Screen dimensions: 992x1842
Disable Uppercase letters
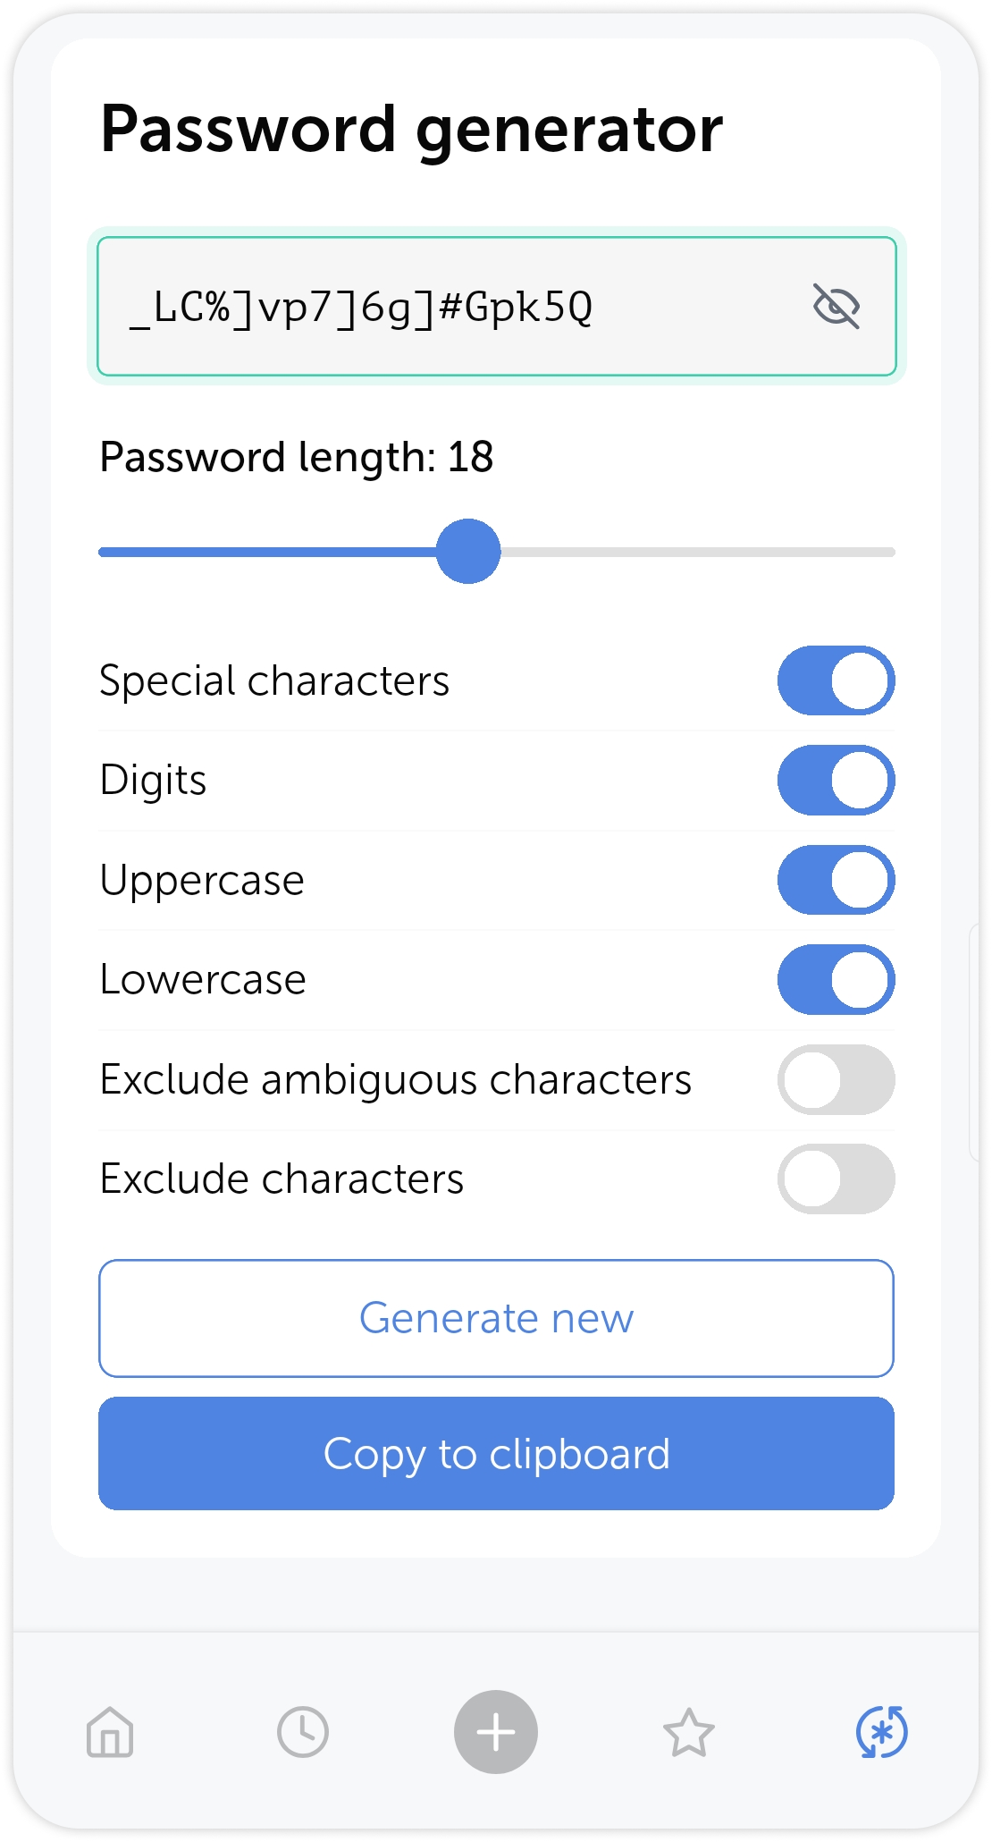pos(836,880)
